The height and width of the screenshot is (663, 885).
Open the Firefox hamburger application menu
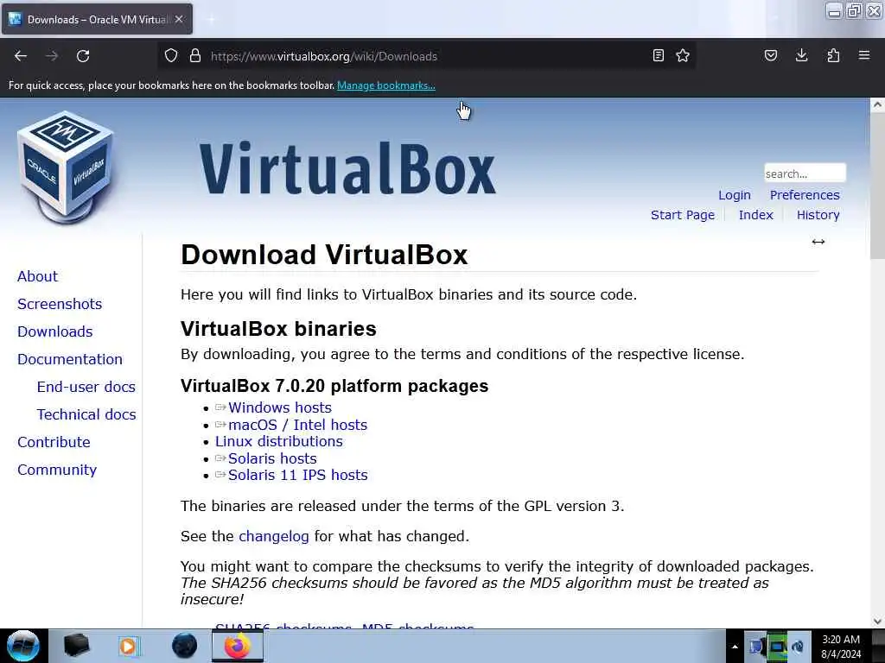coord(864,55)
